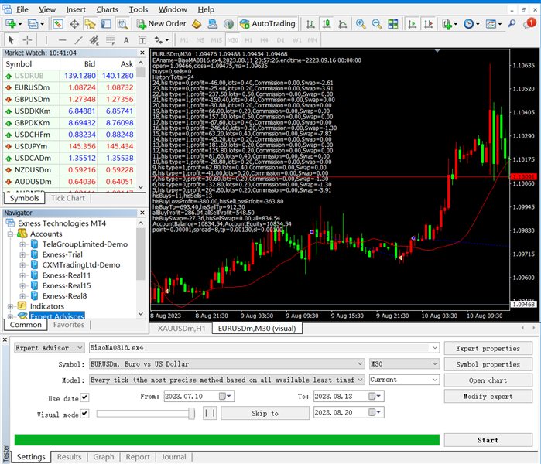Switch to the Tick Chart tab
This screenshot has width=541, height=464.
tap(67, 198)
